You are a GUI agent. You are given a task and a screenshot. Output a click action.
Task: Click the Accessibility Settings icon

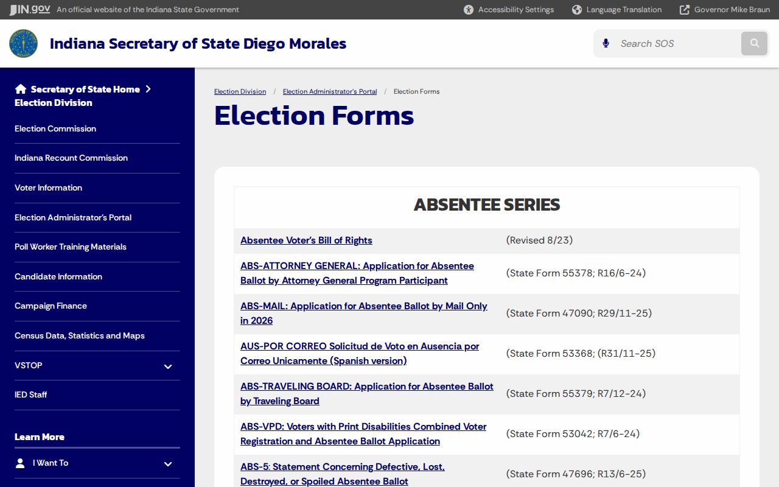pos(469,10)
